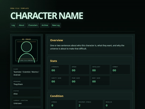Select the Resolve value 0
145x109 pixels.
[107, 106]
